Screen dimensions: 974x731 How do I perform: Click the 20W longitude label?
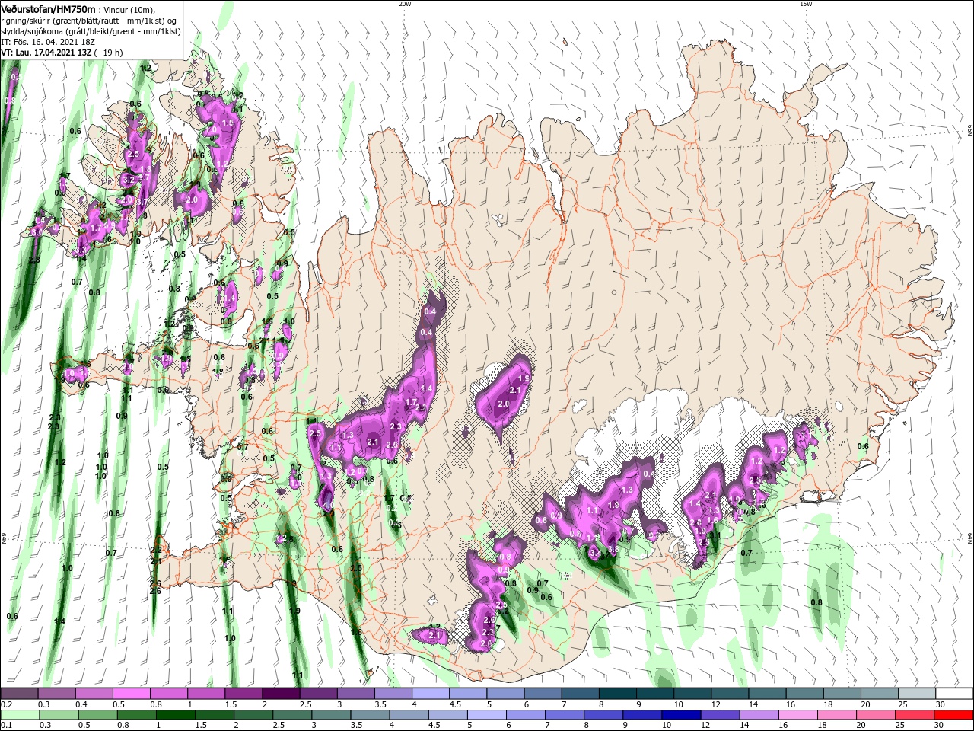click(405, 4)
